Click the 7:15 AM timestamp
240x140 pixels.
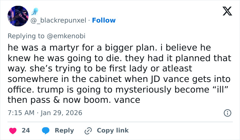20,112
